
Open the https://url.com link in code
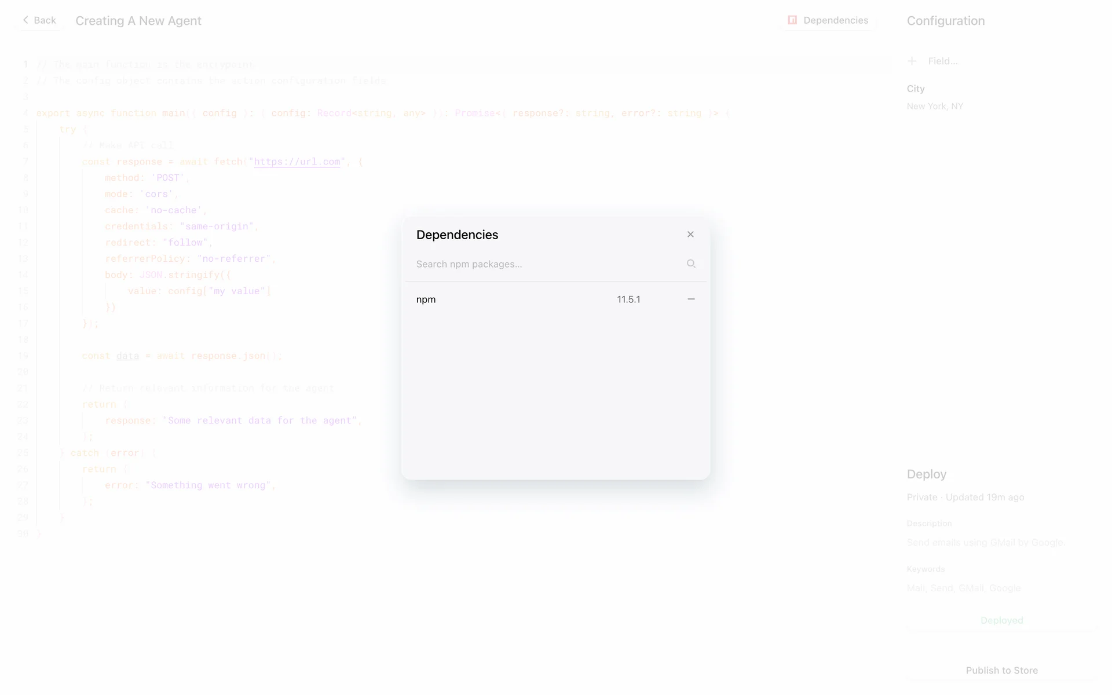tap(297, 162)
